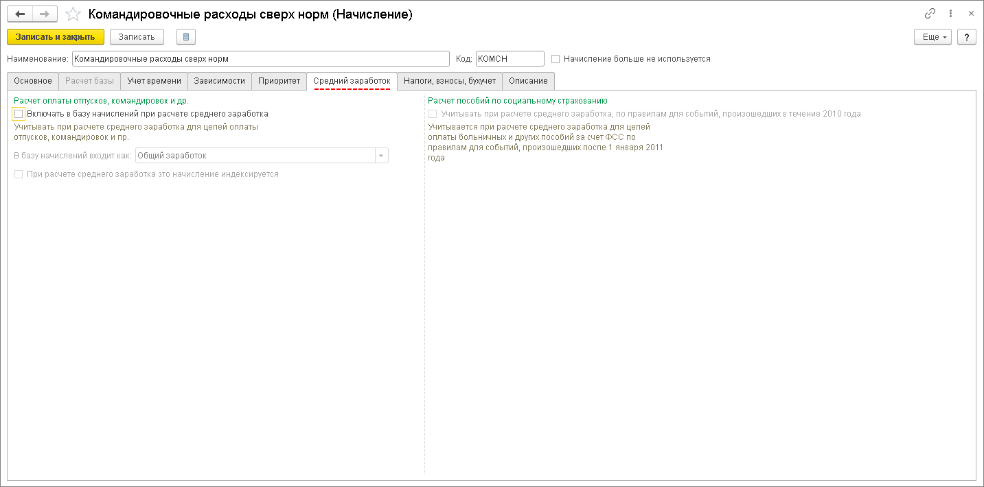Click the Наименование input field
Image resolution: width=984 pixels, height=487 pixels.
[260, 59]
